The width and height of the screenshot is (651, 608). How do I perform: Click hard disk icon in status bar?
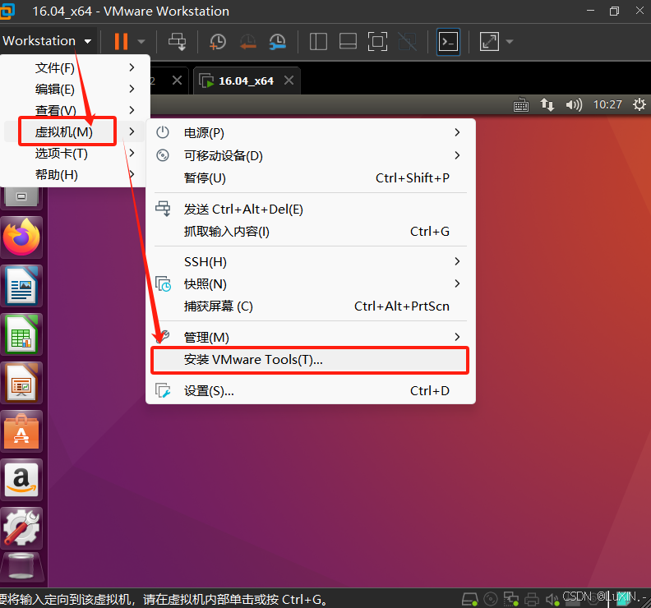(470, 599)
